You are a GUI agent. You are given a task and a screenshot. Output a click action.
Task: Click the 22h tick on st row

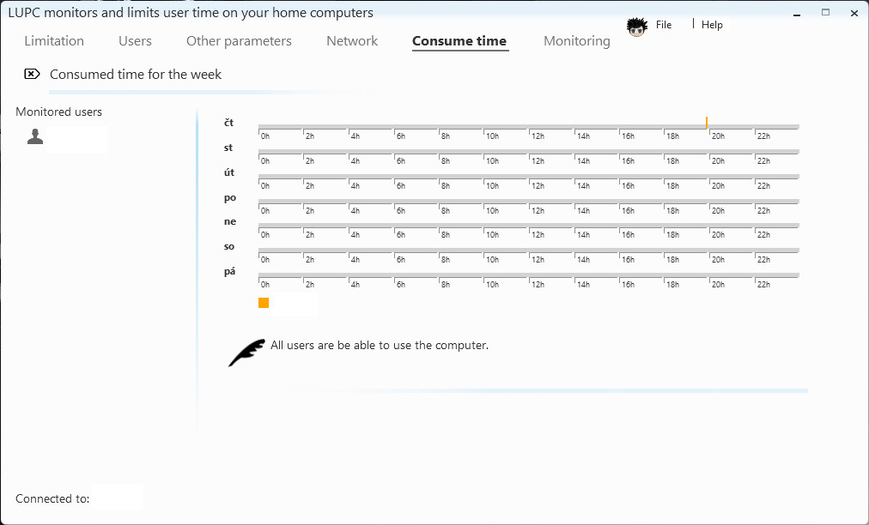click(x=763, y=160)
